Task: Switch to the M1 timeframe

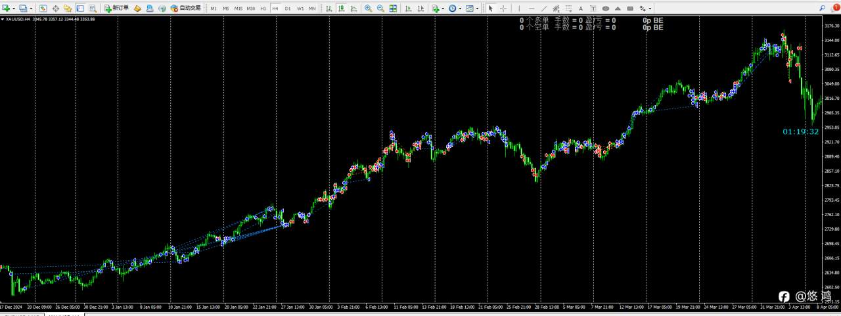Action: (214, 9)
